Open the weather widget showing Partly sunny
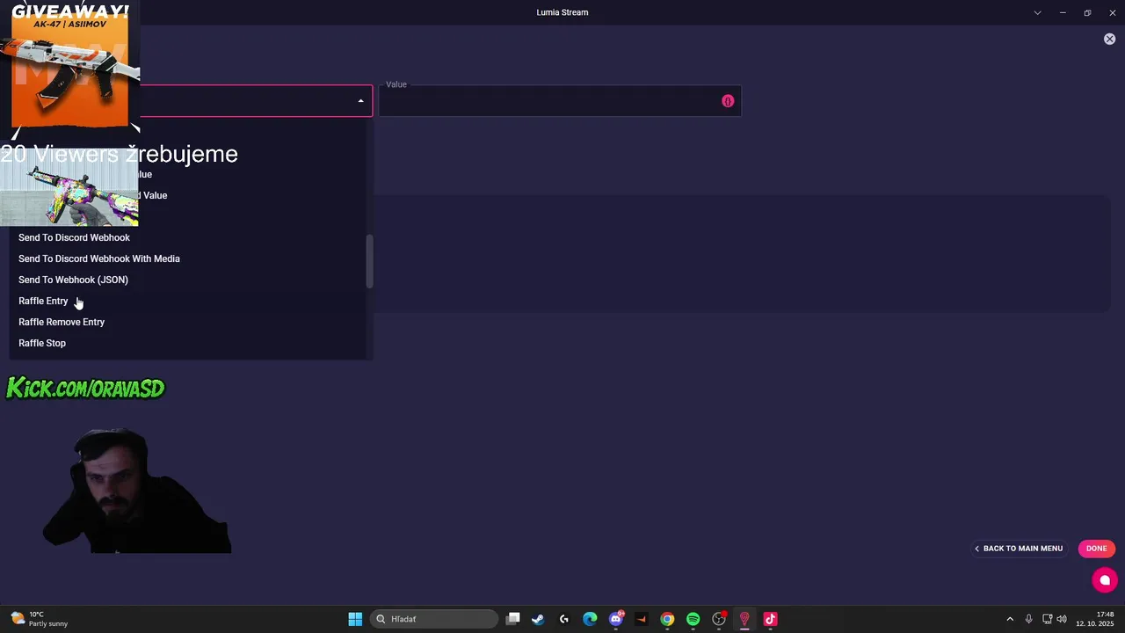The height and width of the screenshot is (633, 1125). click(x=39, y=619)
